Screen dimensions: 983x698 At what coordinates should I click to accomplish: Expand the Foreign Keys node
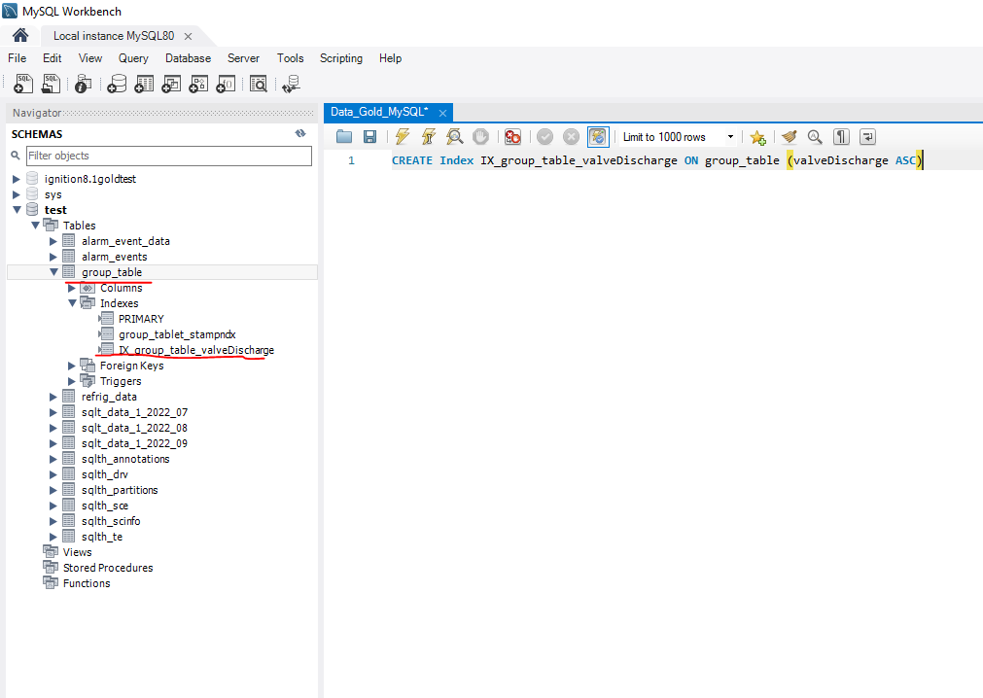click(72, 366)
